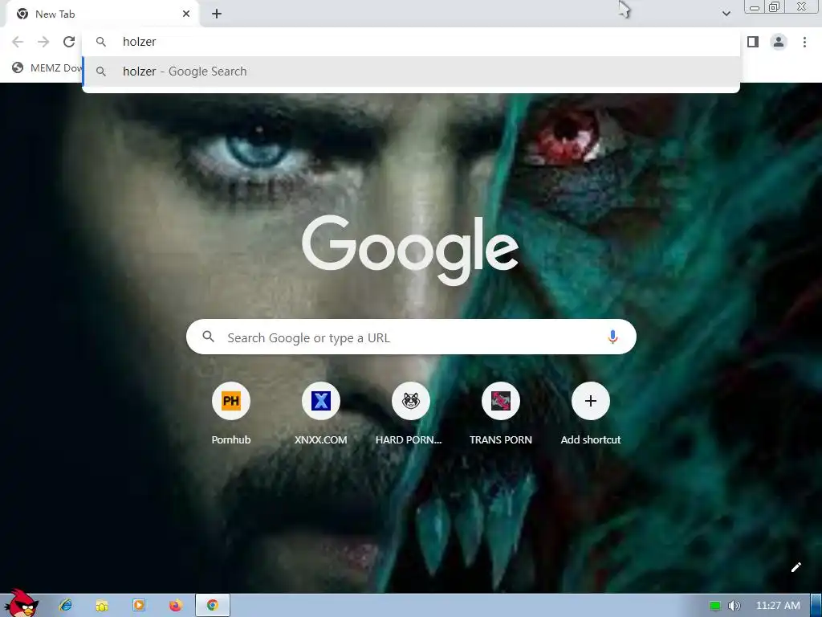Click the Google logo

tap(410, 251)
